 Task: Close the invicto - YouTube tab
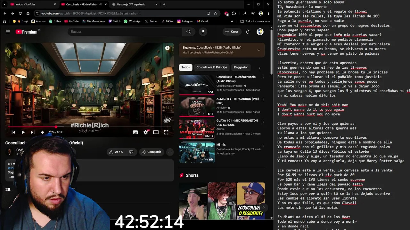55,4
